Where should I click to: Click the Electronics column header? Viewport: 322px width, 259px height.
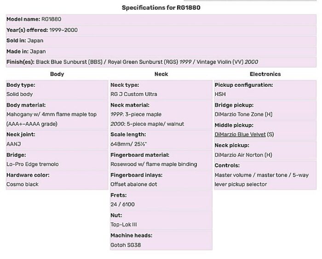tap(265, 74)
